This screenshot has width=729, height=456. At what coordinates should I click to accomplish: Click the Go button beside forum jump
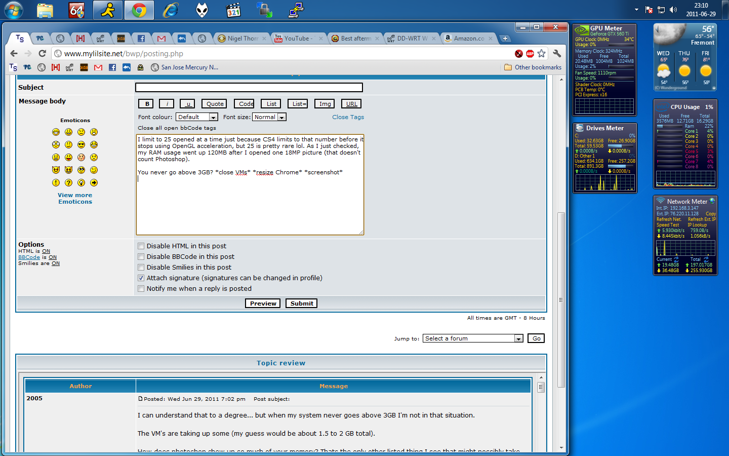point(536,338)
